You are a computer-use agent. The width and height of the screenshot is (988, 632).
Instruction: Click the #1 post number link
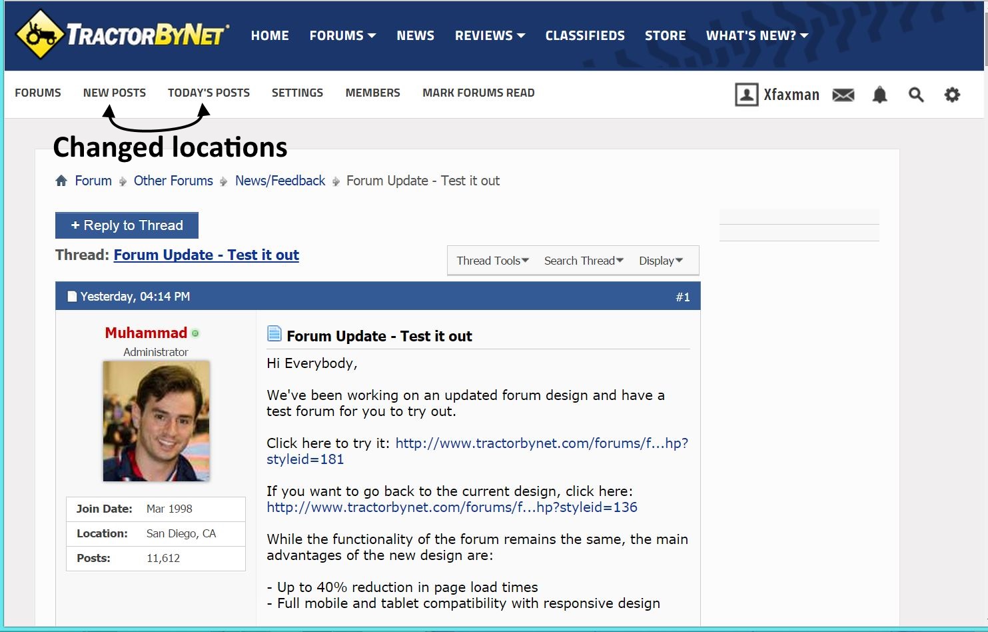pyautogui.click(x=682, y=297)
